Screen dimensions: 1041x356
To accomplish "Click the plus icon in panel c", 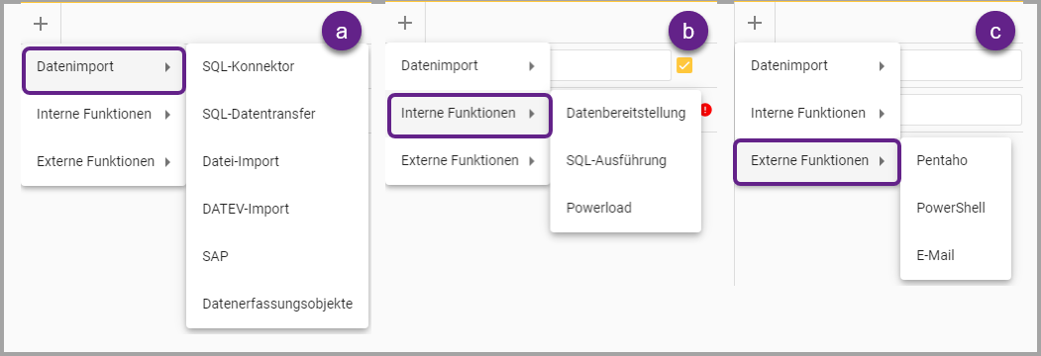I will pos(755,23).
